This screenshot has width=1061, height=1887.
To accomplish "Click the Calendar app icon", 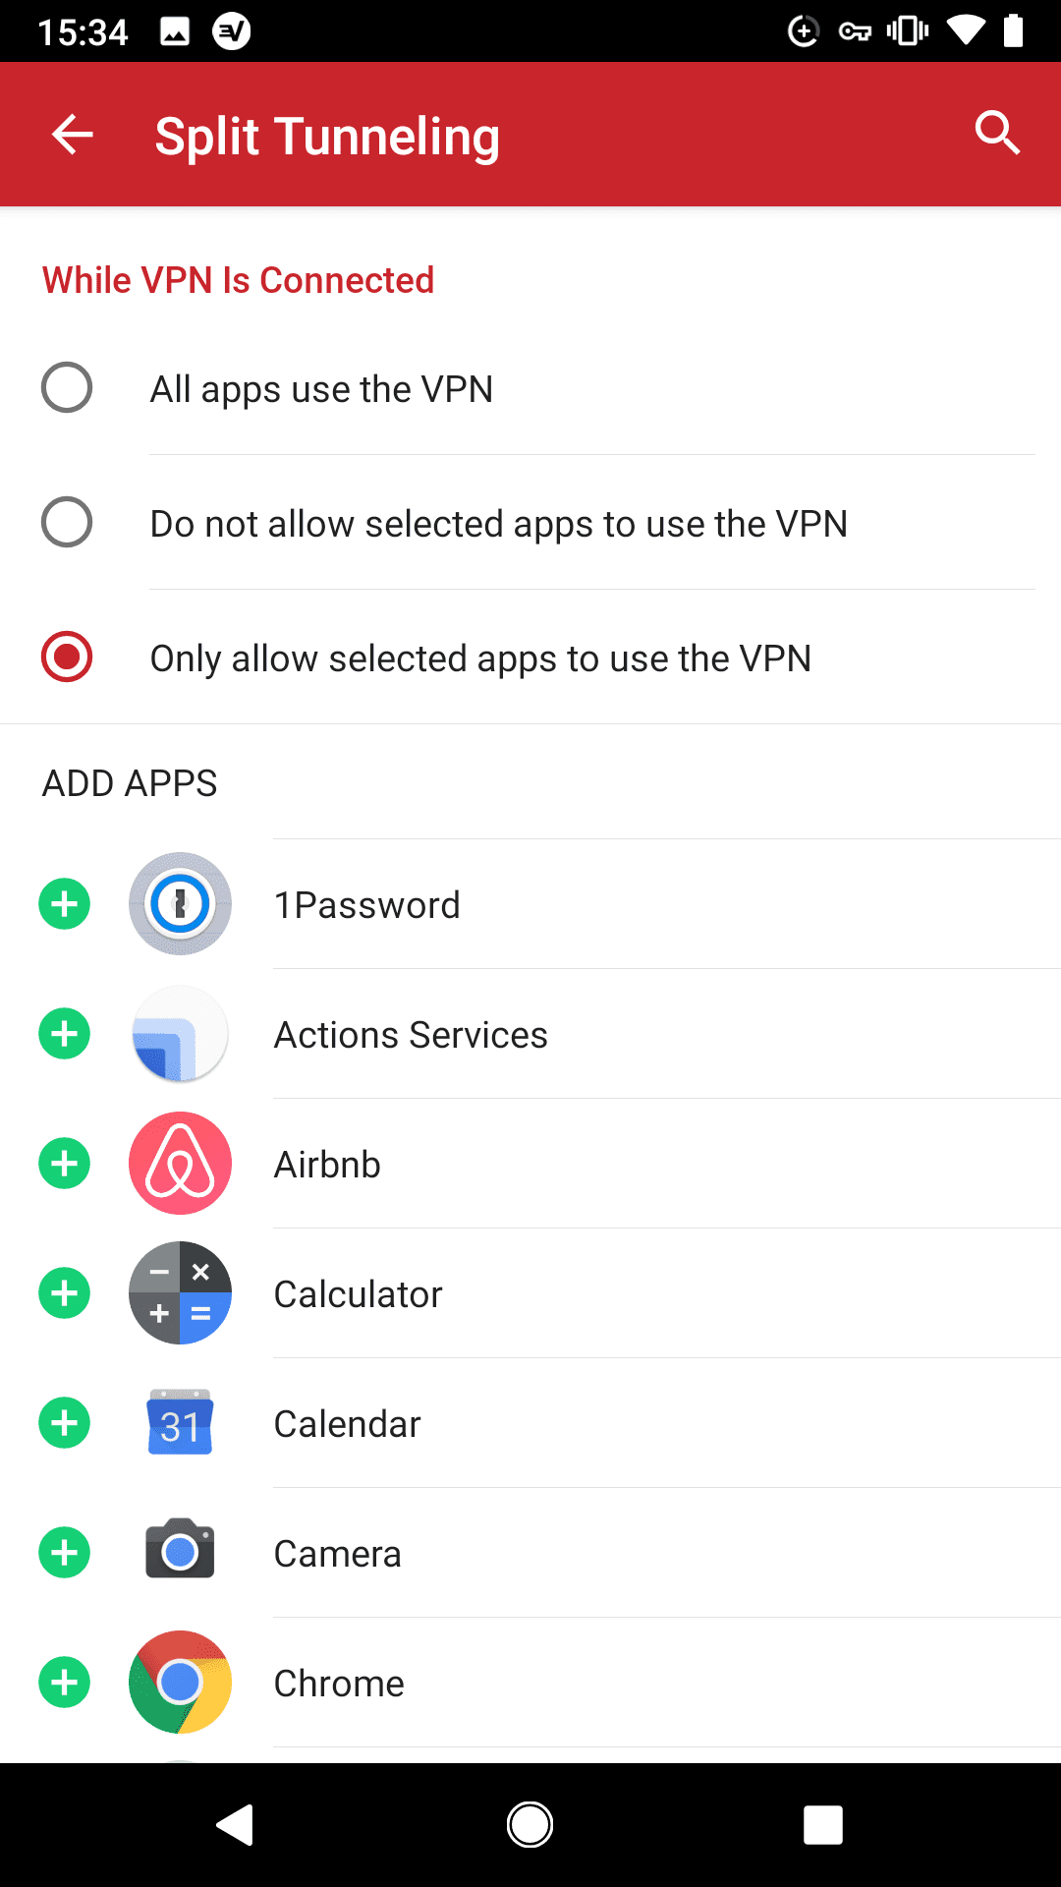I will (x=180, y=1423).
